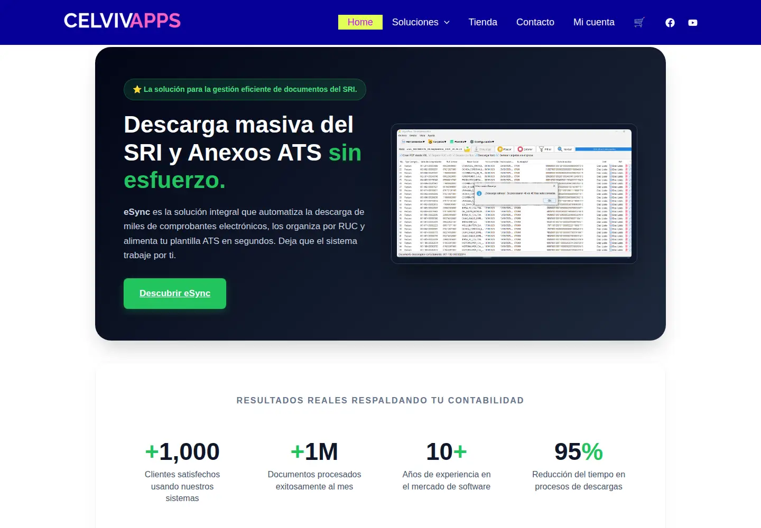Click 'RESULTADOS REALES RESPALDANDO TU CONTABILIDAD' heading
The width and height of the screenshot is (761, 528).
(x=380, y=400)
